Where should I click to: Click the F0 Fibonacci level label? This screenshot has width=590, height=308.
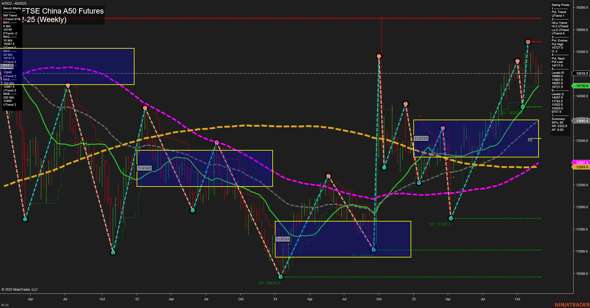pyautogui.click(x=531, y=140)
